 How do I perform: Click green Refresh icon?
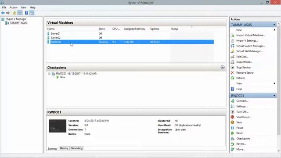[x=232, y=78]
